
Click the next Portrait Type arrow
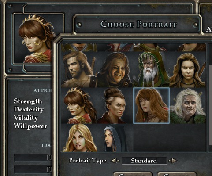point(173,161)
